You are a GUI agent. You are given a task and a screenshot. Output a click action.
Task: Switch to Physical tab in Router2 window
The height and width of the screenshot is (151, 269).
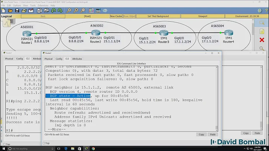pyautogui.click(x=48, y=59)
